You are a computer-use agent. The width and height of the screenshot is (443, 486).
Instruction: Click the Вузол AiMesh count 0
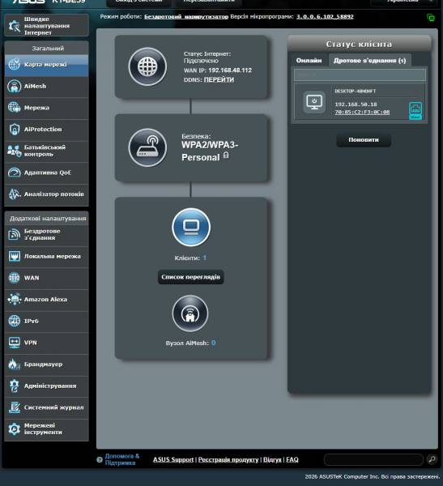point(213,343)
